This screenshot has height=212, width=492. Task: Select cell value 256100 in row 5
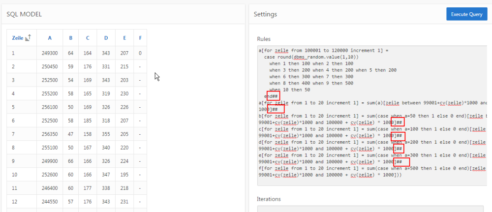(x=50, y=107)
